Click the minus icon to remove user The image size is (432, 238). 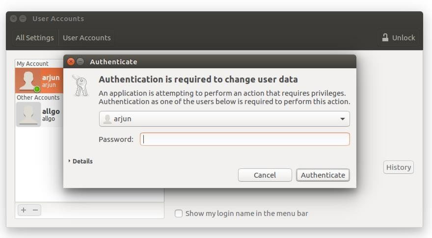tap(35, 210)
